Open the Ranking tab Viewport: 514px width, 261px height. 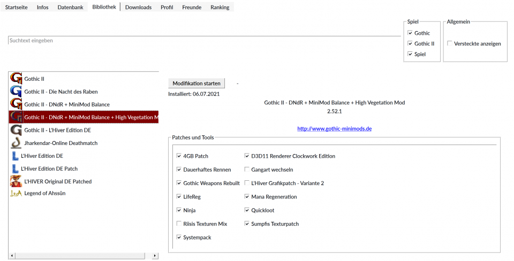click(220, 7)
